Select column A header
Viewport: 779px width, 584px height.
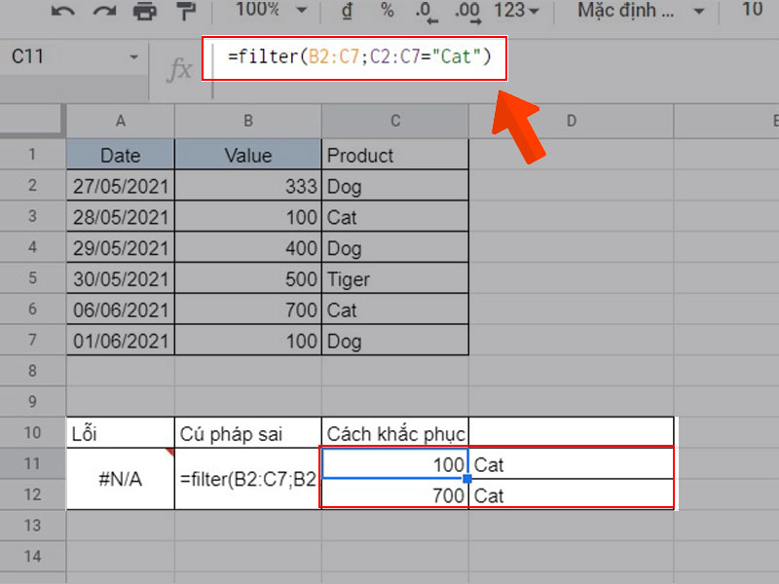[x=120, y=121]
